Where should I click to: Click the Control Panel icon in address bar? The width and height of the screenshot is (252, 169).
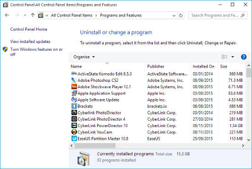tap(41, 16)
